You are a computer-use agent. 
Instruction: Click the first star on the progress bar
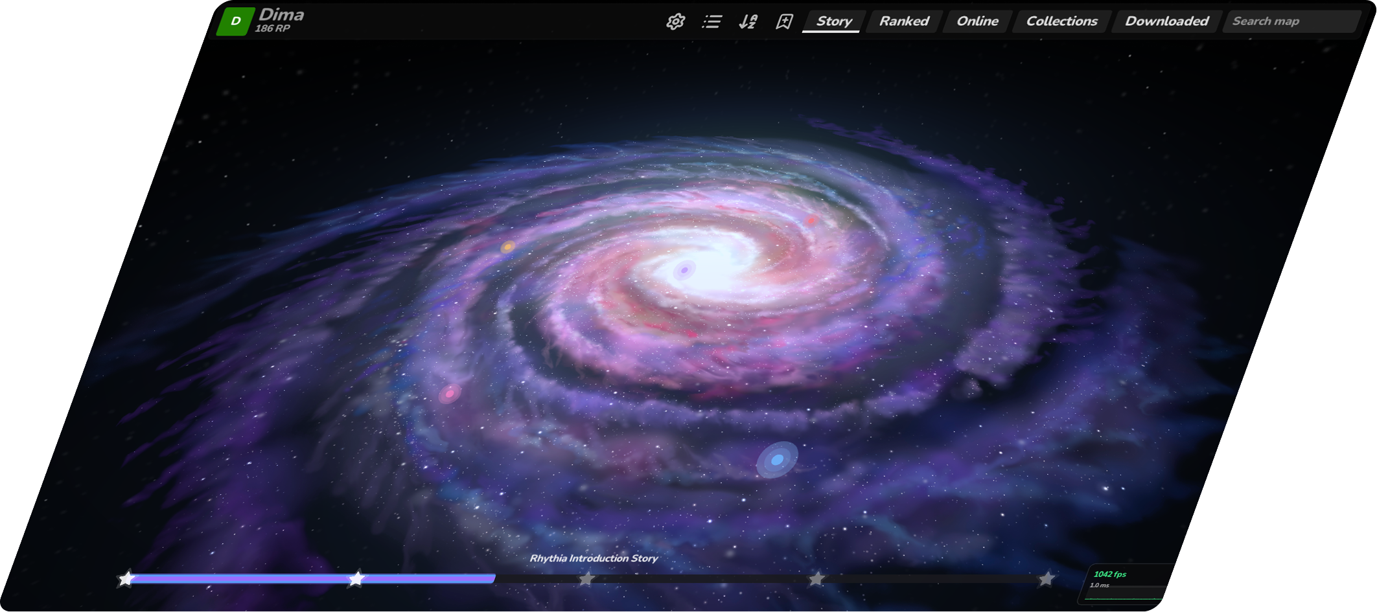tap(126, 578)
